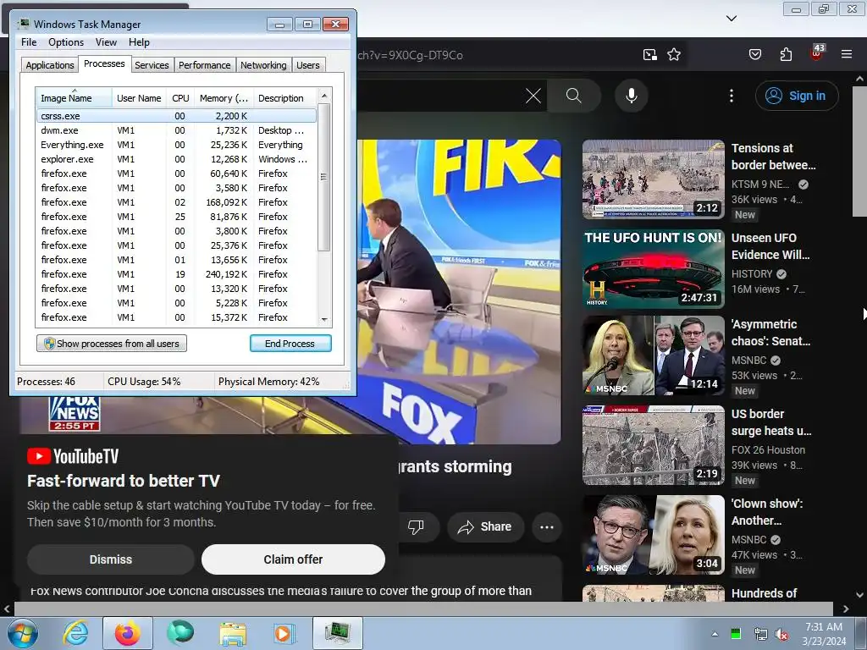Viewport: 867px width, 650px height.
Task: Open the network tray icon
Action: (760, 634)
